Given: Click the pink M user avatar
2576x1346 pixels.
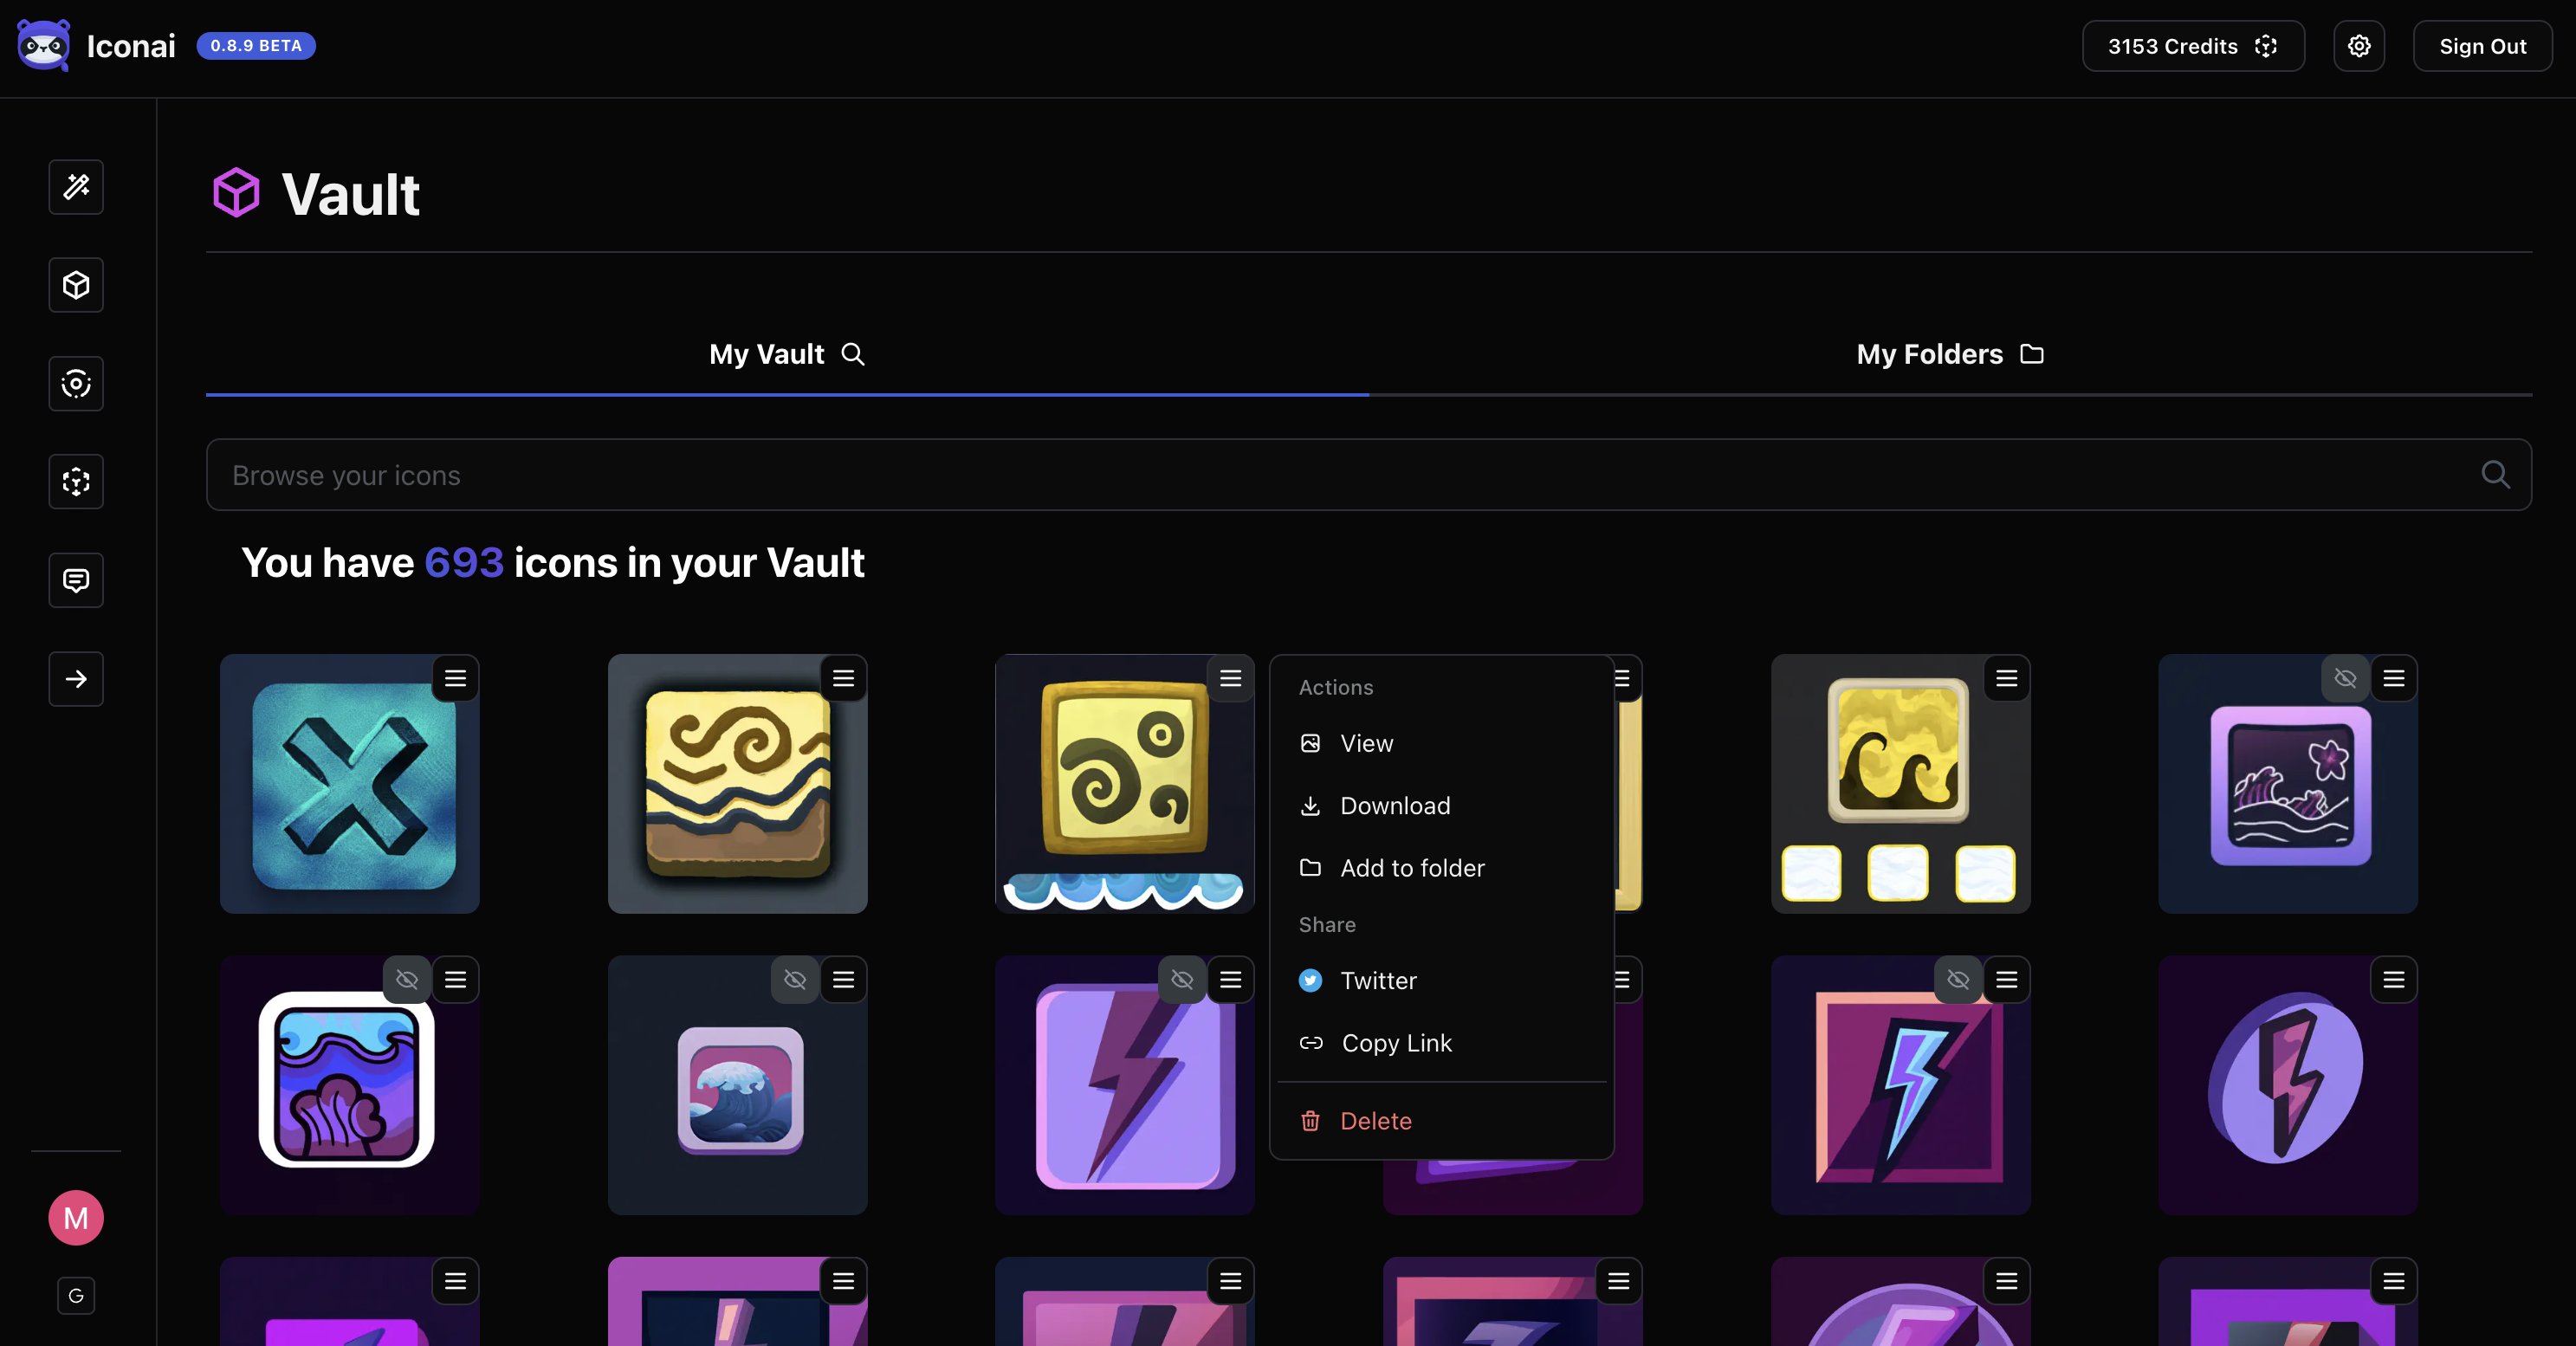Looking at the screenshot, I should (76, 1217).
